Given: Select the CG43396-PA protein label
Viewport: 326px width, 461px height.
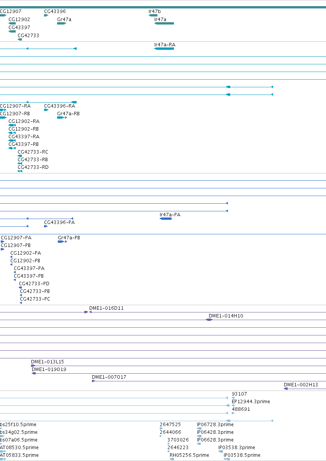Looking at the screenshot, I should tap(59, 222).
